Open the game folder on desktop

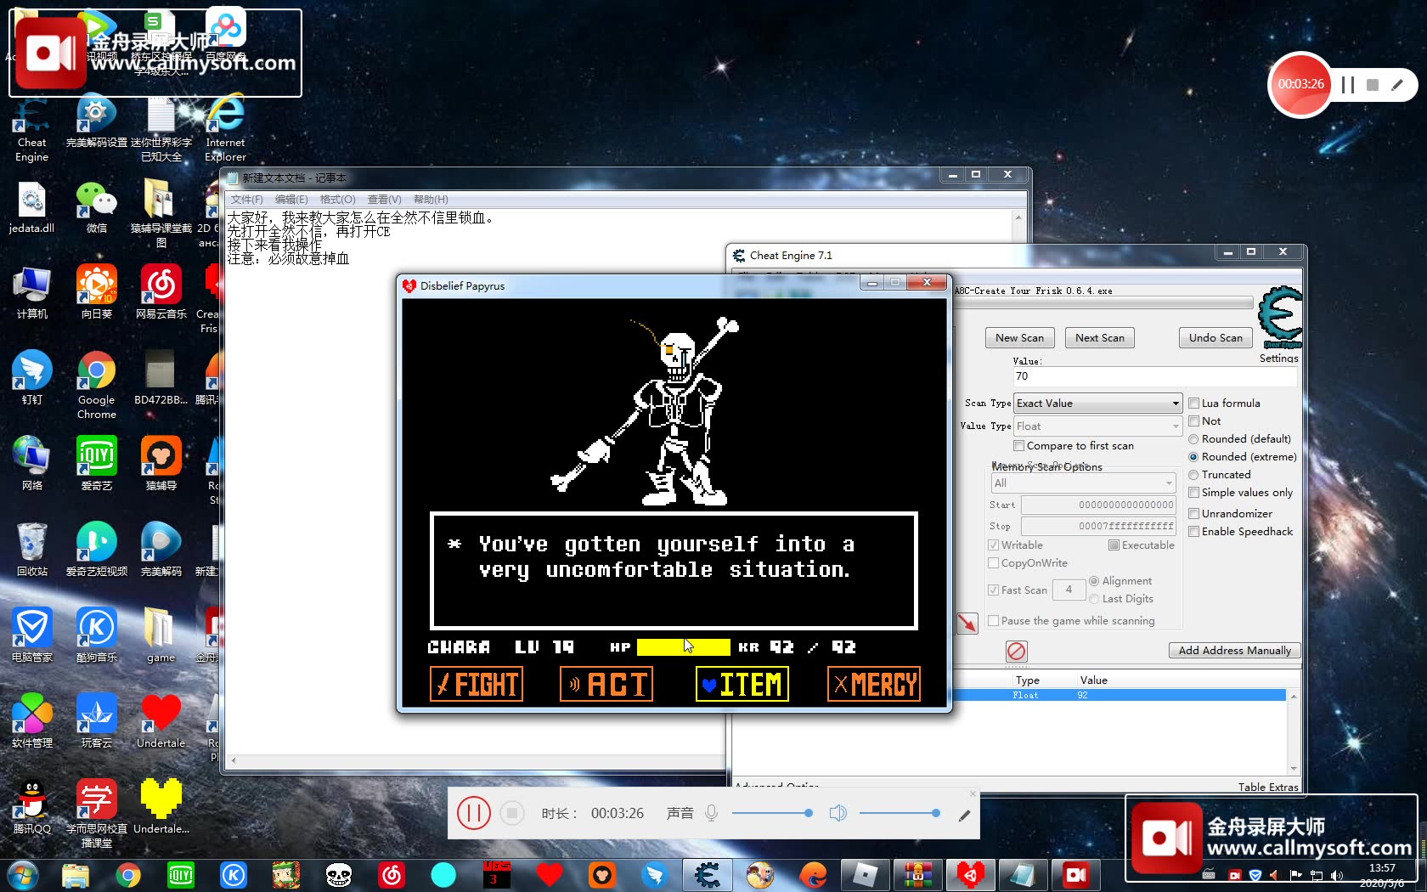click(161, 635)
